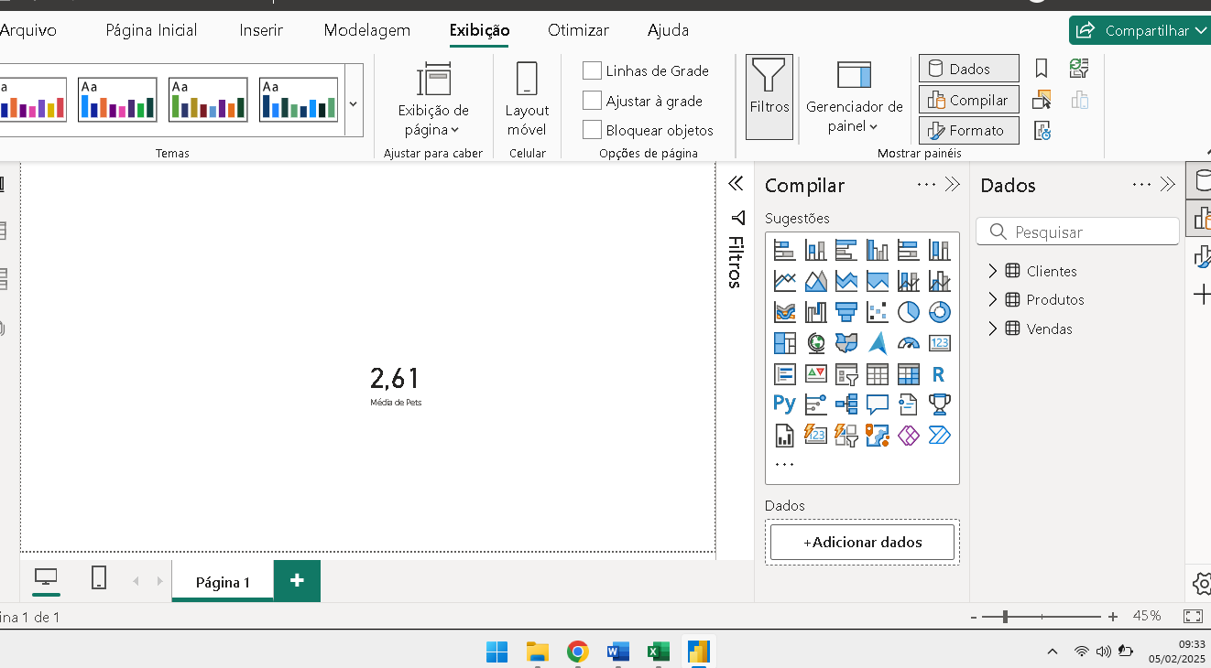Insert the Q&A speech bubble visual
Viewport: 1211px width, 668px height.
click(x=878, y=404)
